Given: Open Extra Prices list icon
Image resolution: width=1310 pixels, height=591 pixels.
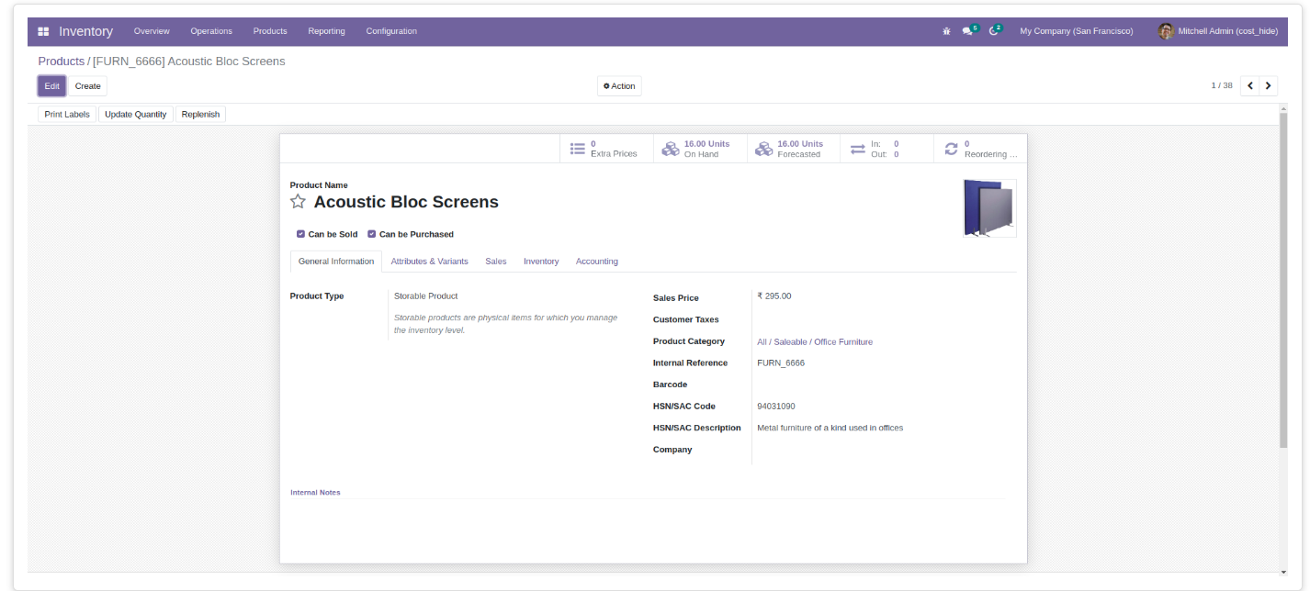Looking at the screenshot, I should click(x=578, y=149).
